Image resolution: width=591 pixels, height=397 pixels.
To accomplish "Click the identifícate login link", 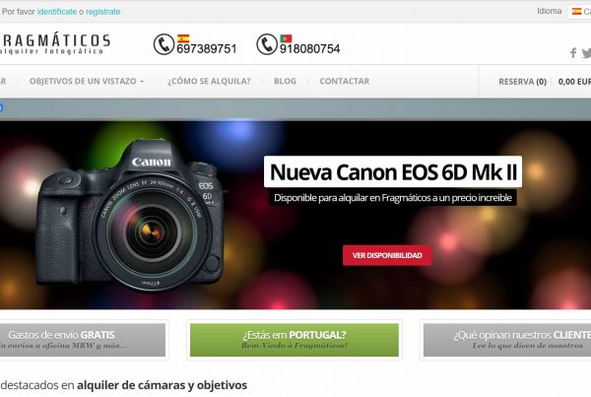I will [x=57, y=12].
